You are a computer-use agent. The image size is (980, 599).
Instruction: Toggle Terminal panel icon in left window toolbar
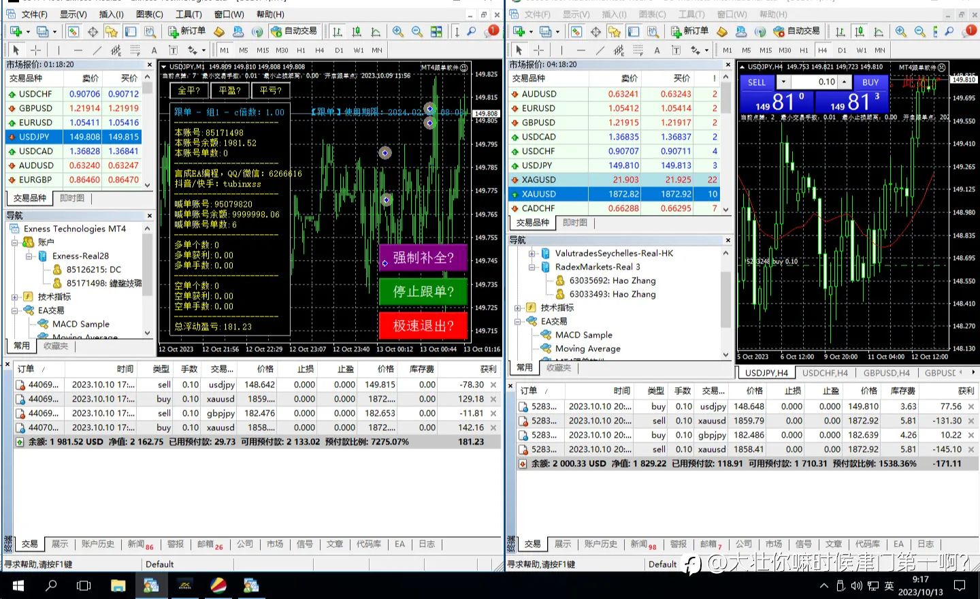[x=131, y=31]
